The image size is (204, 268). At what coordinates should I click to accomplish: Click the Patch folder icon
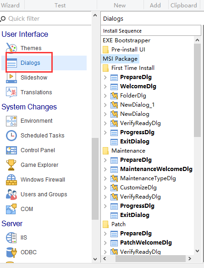105,224
